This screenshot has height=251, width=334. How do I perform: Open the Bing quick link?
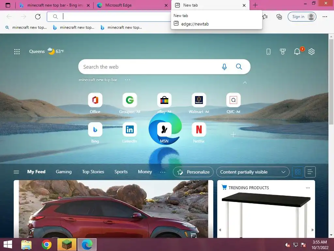95,133
